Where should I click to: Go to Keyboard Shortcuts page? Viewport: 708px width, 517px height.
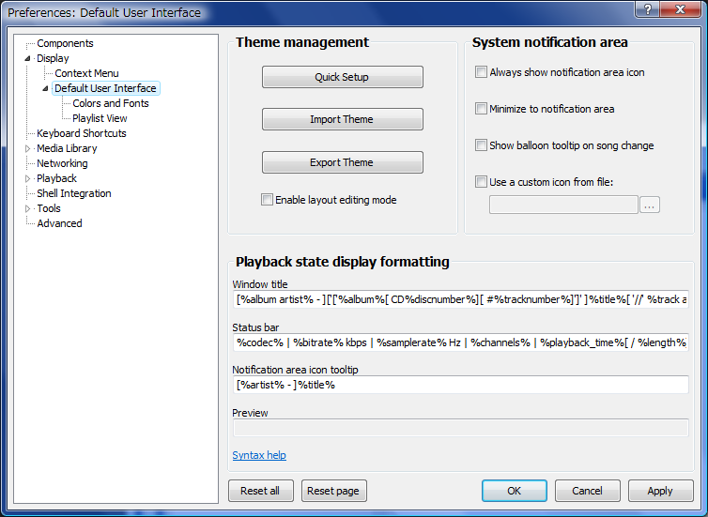pos(82,133)
